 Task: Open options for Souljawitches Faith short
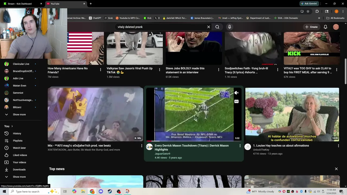(278, 70)
